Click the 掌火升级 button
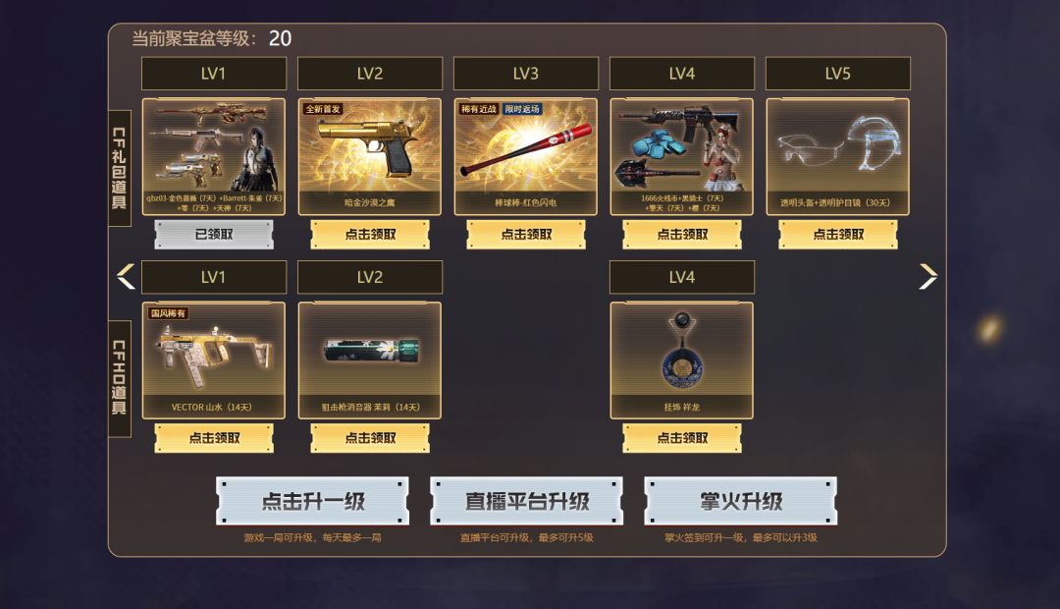Screen dimensions: 1060x609 [741, 501]
